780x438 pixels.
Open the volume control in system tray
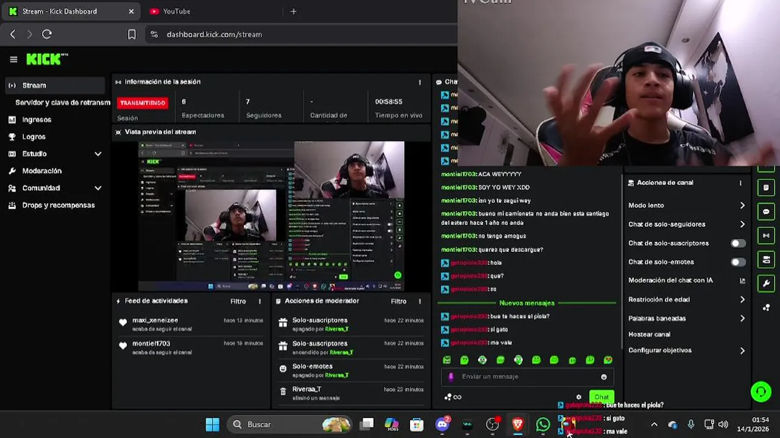[x=723, y=425]
